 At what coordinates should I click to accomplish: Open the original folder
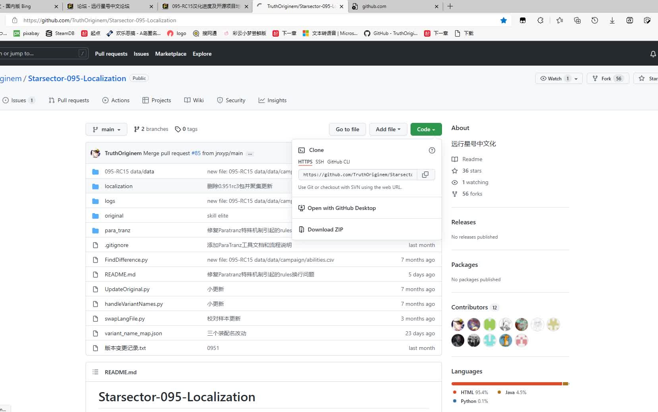pyautogui.click(x=114, y=216)
